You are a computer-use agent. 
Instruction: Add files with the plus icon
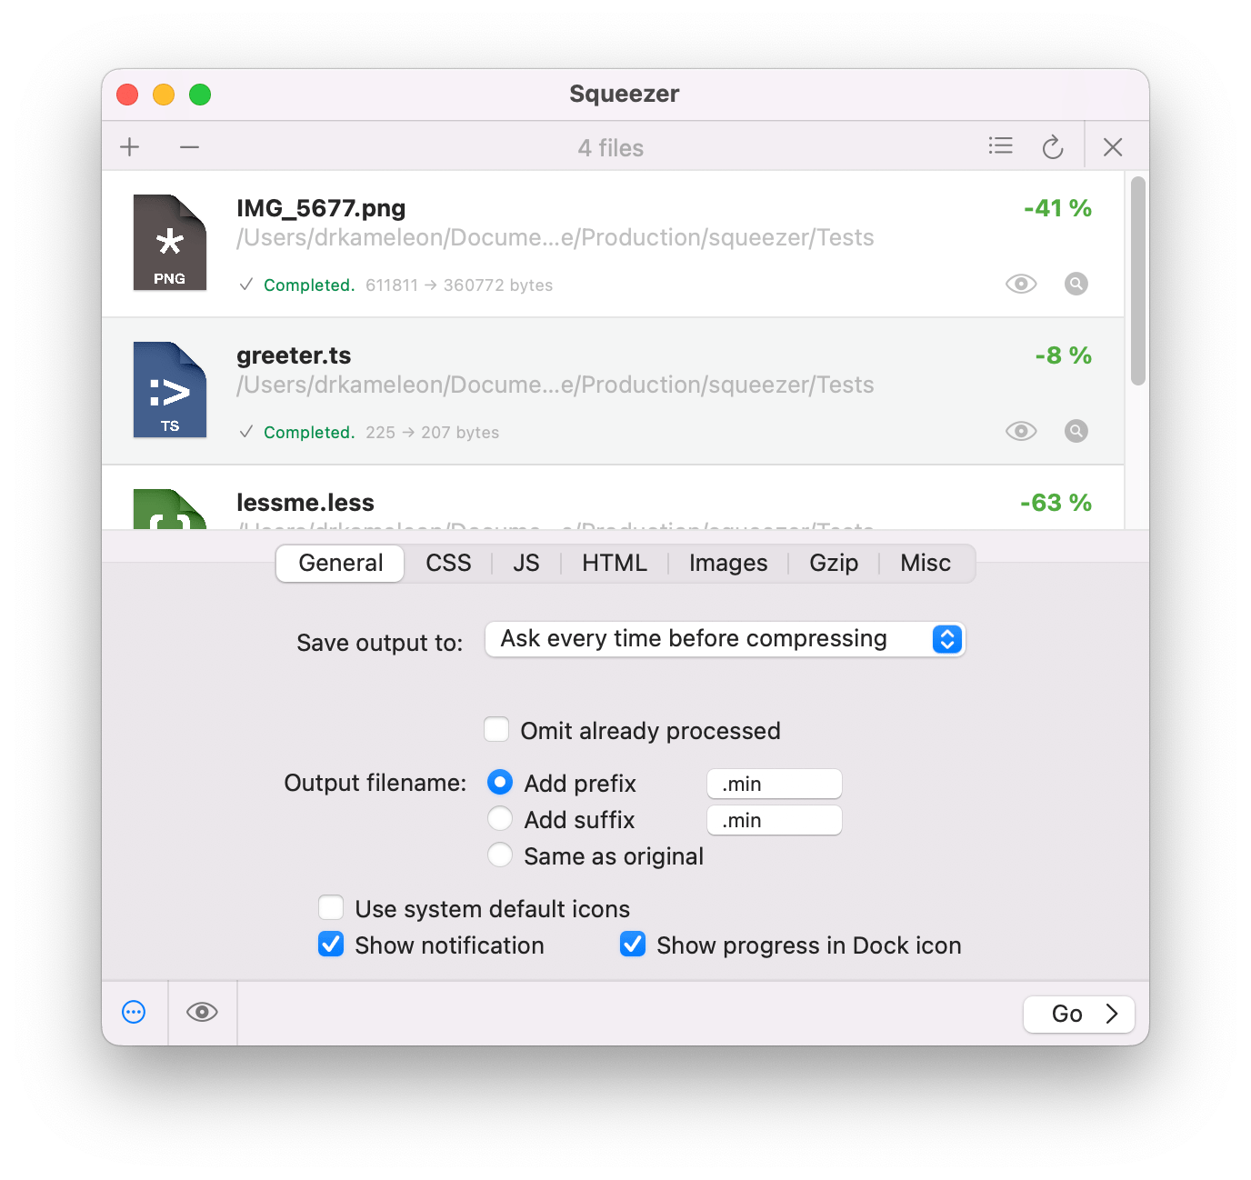click(x=130, y=146)
